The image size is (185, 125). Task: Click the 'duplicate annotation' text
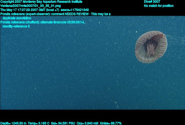point(17,18)
